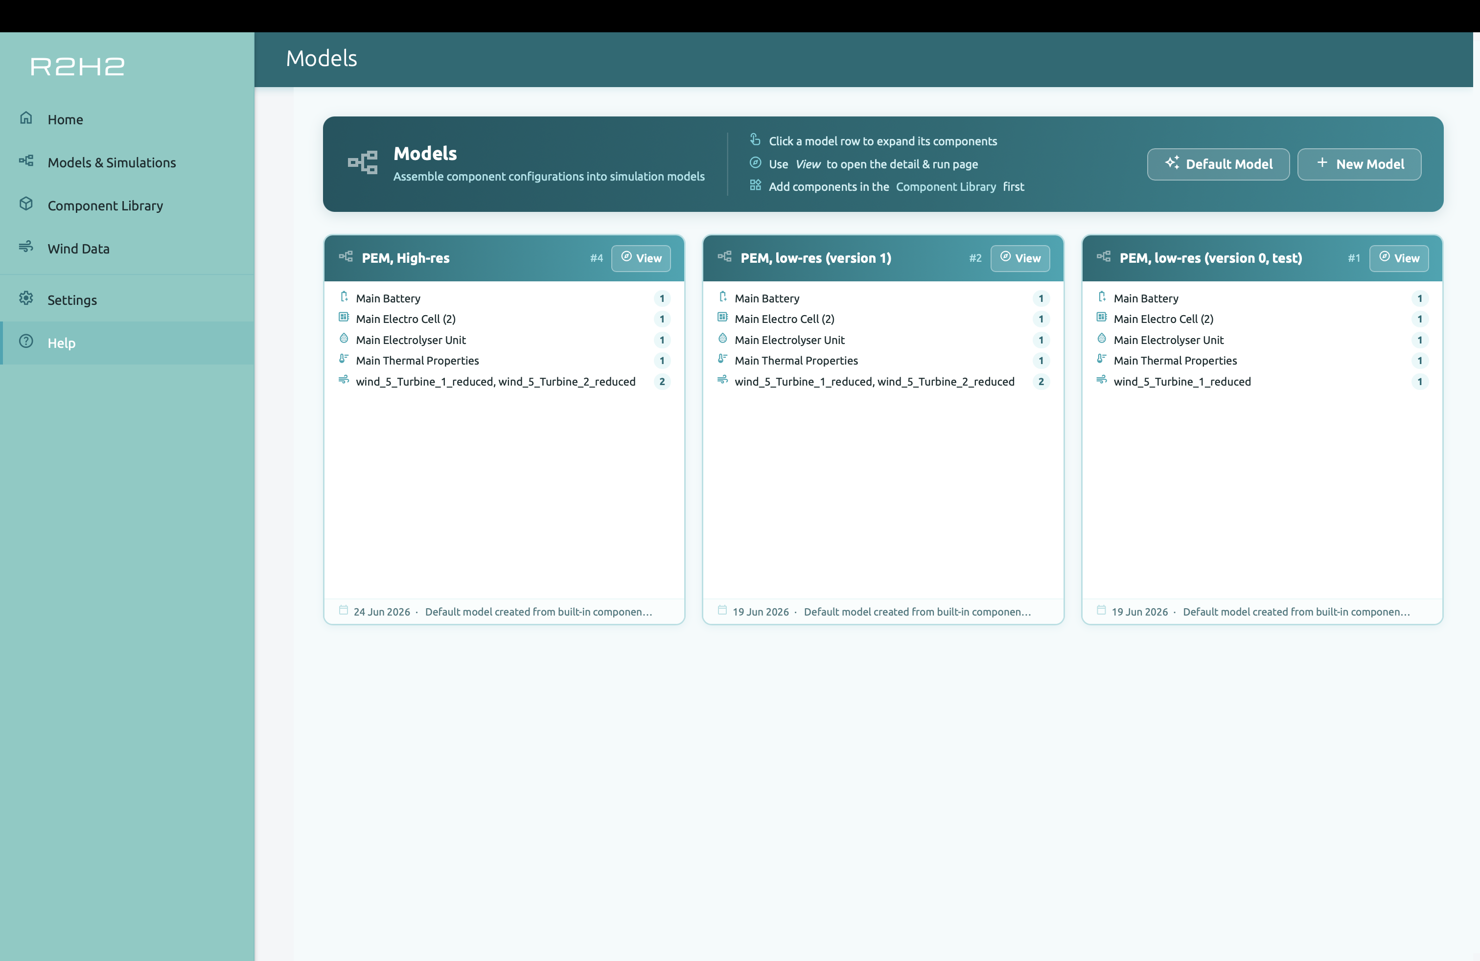Image resolution: width=1480 pixels, height=961 pixels.
Task: Click the large Models banner diagram icon
Action: click(x=363, y=162)
